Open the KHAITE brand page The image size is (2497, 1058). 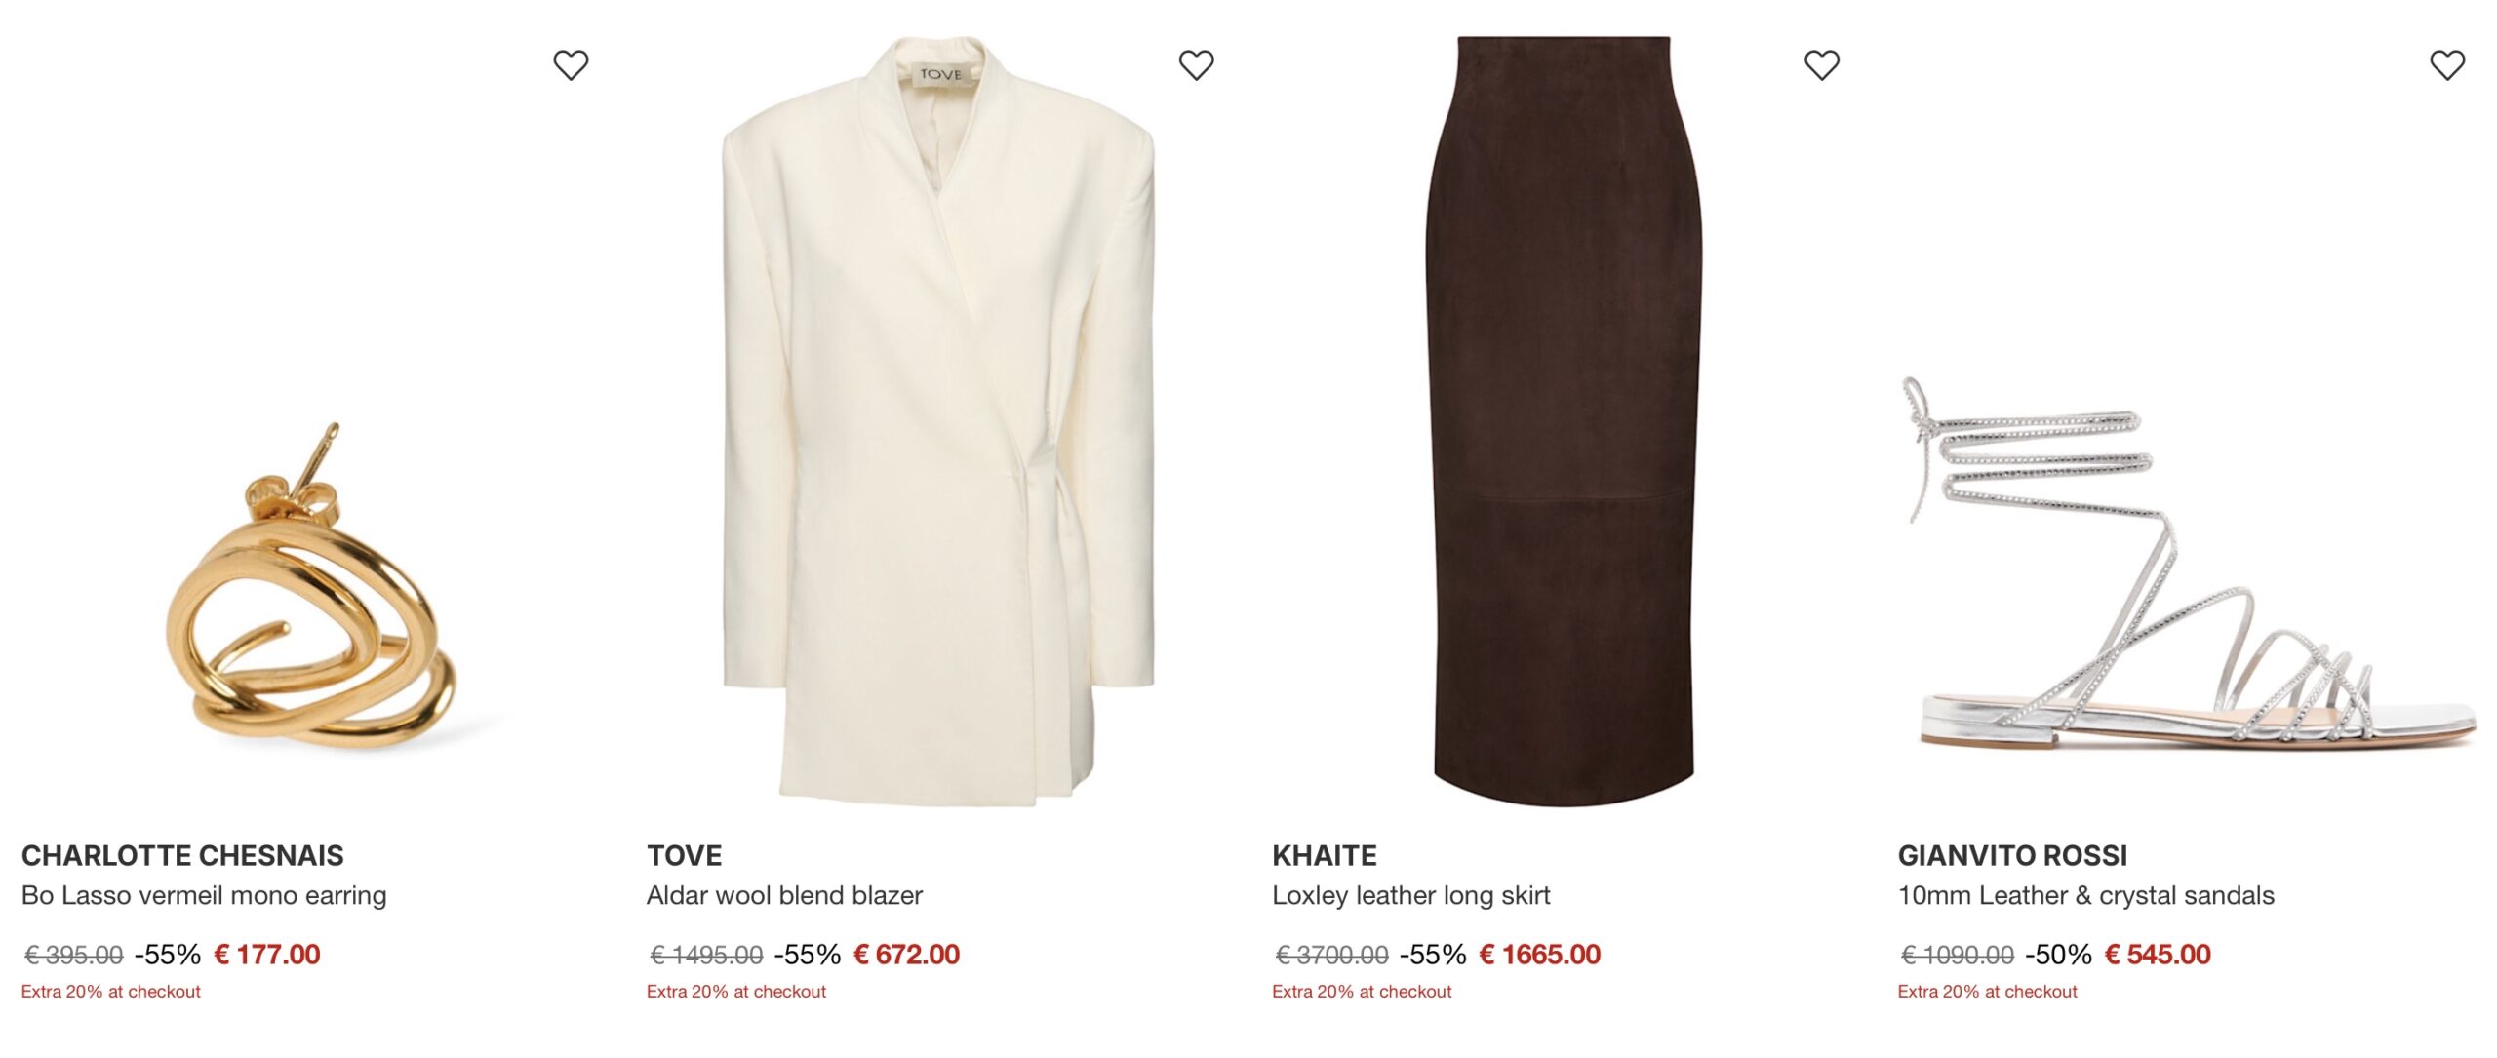(x=1324, y=857)
